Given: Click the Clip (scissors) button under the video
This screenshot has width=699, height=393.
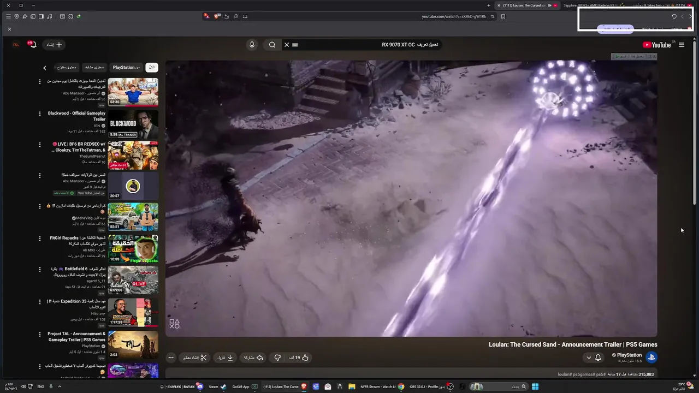Looking at the screenshot, I should [x=196, y=358].
